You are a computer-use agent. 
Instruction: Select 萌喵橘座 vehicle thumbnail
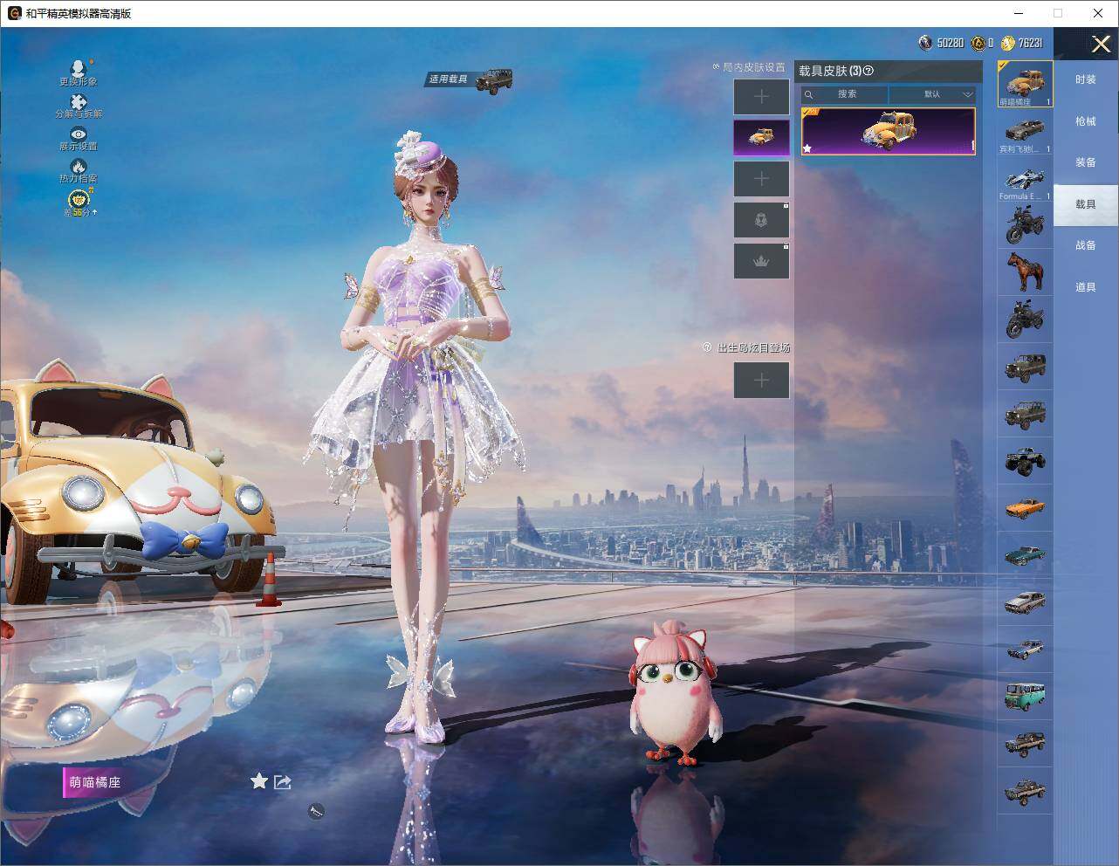coord(1026,84)
